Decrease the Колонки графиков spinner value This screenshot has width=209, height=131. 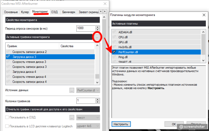[98, 102]
